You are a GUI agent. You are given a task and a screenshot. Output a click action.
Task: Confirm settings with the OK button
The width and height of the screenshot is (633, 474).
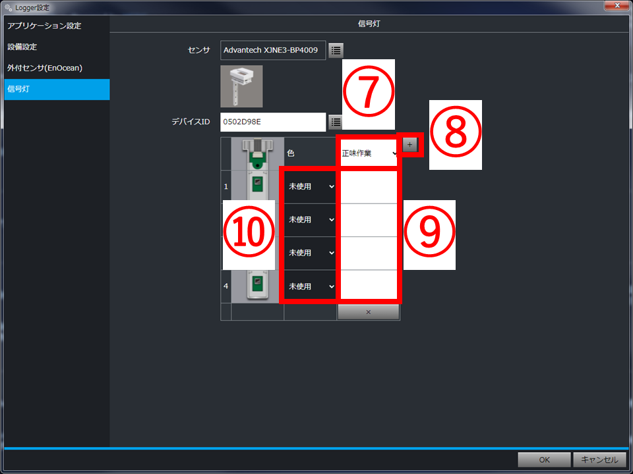pyautogui.click(x=544, y=460)
